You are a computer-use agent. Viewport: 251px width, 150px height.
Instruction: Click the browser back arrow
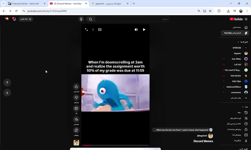pyautogui.click(x=4, y=11)
